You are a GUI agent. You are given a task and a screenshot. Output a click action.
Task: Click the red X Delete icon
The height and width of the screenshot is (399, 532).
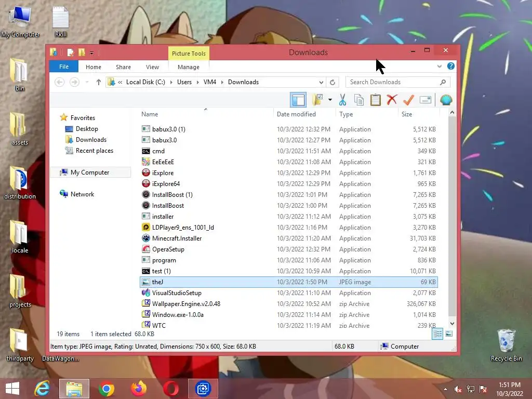click(x=392, y=100)
